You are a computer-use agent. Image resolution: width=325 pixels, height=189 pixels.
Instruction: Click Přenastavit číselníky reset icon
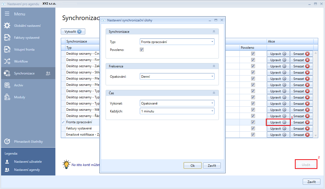click(x=7, y=141)
